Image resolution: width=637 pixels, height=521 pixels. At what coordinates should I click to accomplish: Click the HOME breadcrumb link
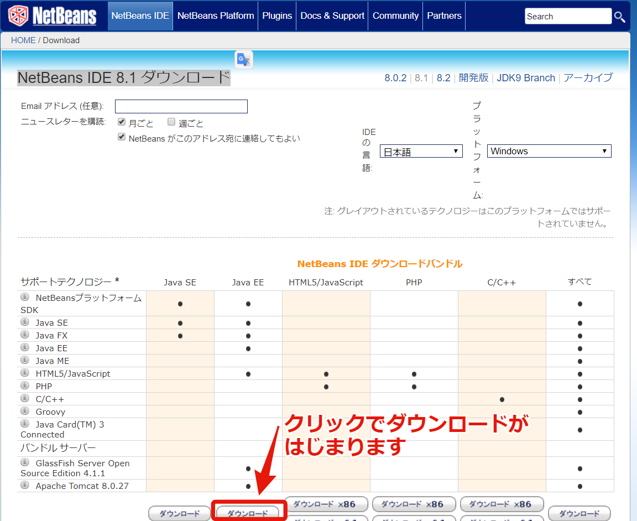coord(23,40)
